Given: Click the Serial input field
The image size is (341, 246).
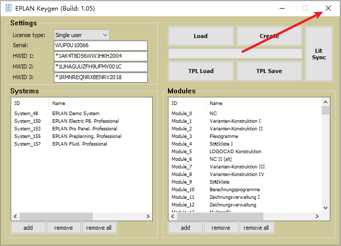Looking at the screenshot, I should pyautogui.click(x=100, y=46).
